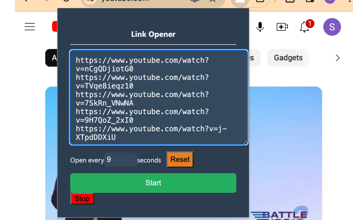The width and height of the screenshot is (353, 220).
Task: Click the voice search microphone icon
Action: (260, 27)
